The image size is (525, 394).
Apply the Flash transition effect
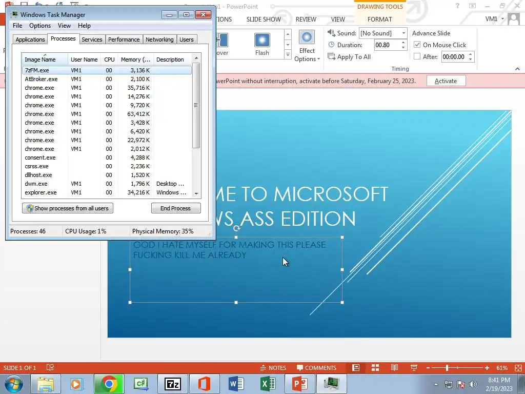pyautogui.click(x=262, y=44)
